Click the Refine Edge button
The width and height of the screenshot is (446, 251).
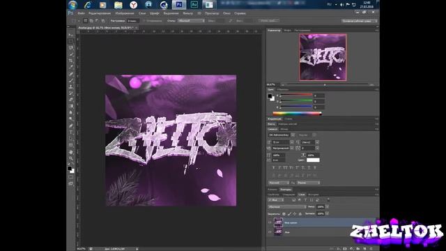(268, 21)
